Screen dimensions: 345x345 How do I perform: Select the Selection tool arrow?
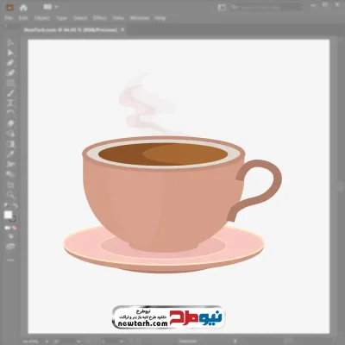coord(10,43)
